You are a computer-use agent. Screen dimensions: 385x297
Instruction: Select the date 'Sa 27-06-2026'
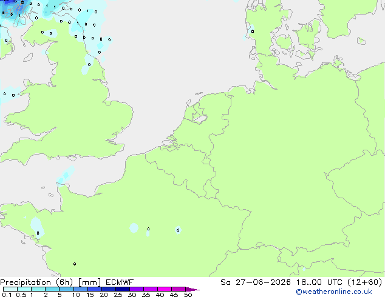click(x=256, y=282)
